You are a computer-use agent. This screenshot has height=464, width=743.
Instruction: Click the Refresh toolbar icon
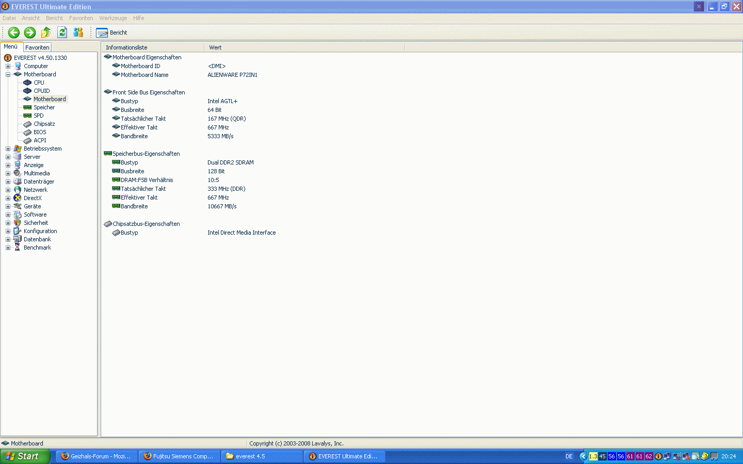coord(62,32)
